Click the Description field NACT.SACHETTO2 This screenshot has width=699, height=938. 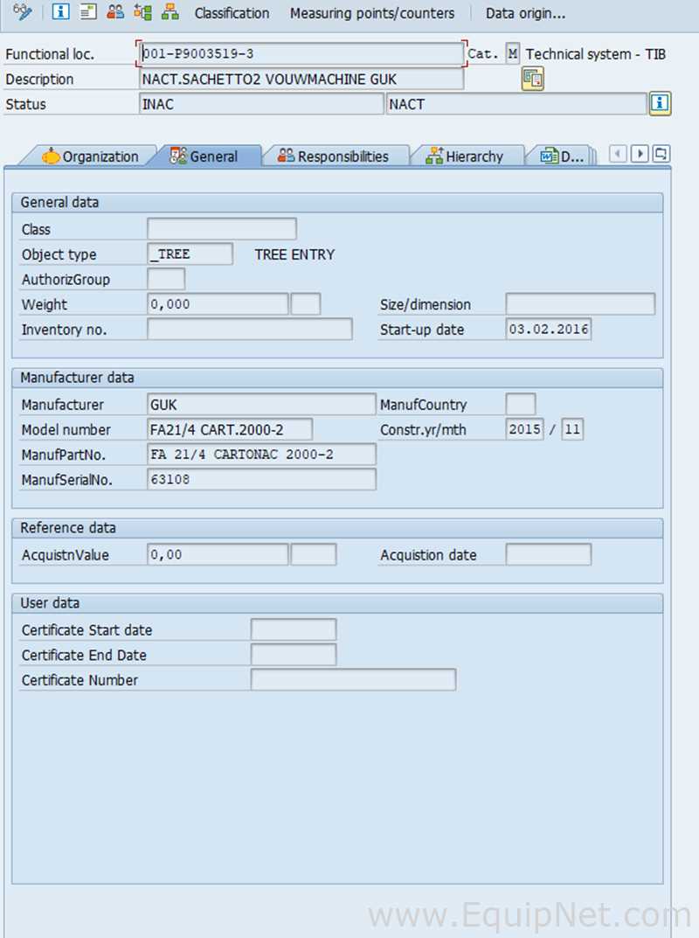click(301, 79)
